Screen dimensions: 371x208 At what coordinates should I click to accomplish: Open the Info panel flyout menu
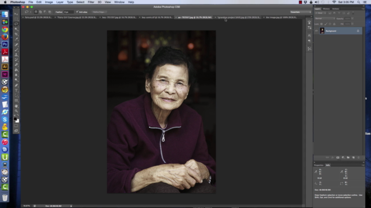(x=363, y=165)
